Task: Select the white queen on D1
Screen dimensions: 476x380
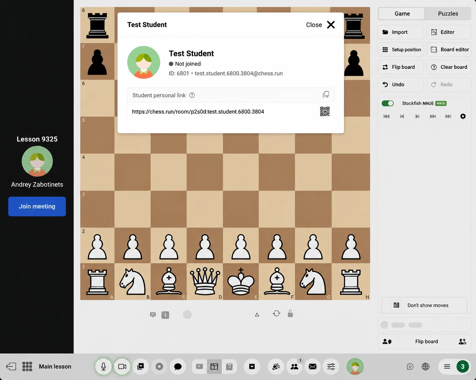Action: click(x=205, y=281)
